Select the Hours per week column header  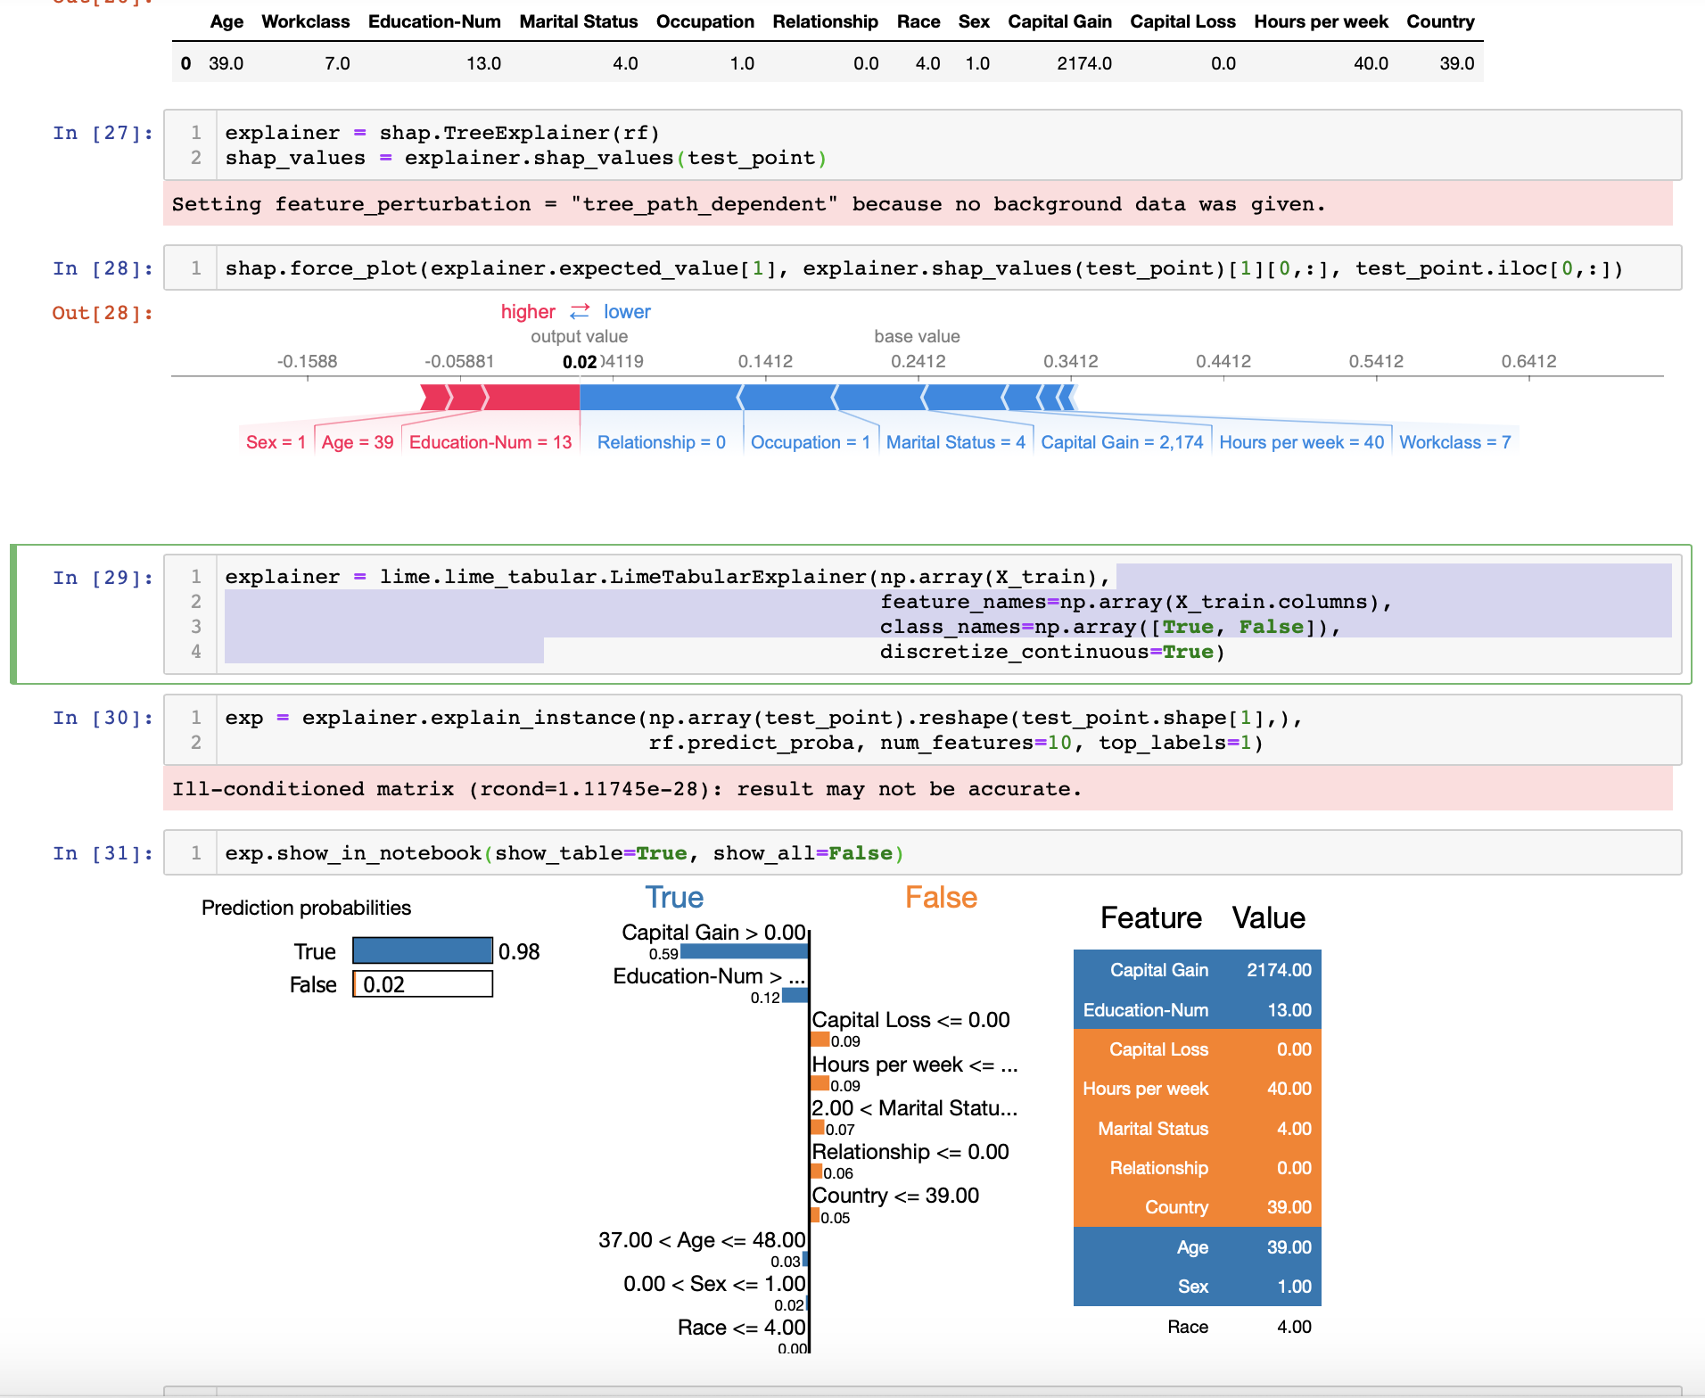click(x=1321, y=21)
